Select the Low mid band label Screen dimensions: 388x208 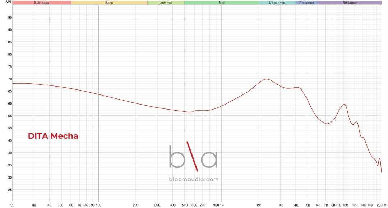point(166,3)
